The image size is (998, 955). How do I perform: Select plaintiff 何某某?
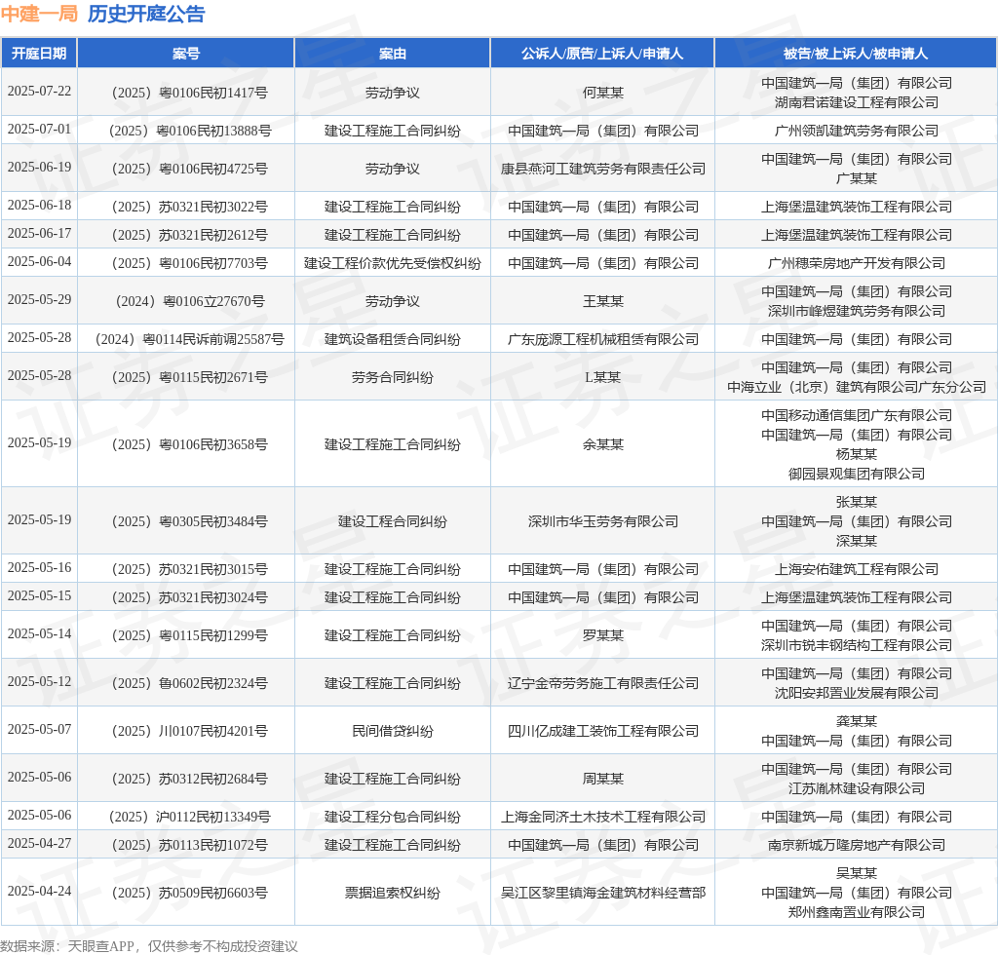602,93
